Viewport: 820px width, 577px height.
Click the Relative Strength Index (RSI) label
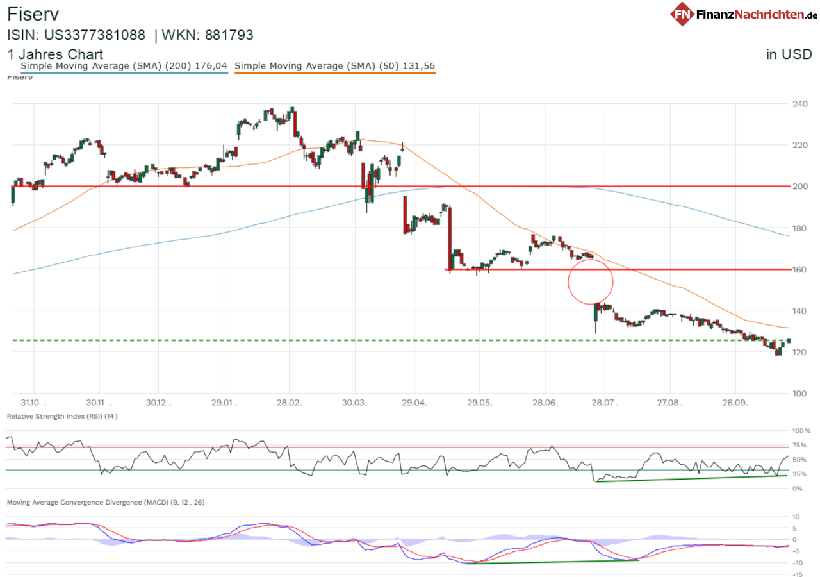[x=62, y=416]
